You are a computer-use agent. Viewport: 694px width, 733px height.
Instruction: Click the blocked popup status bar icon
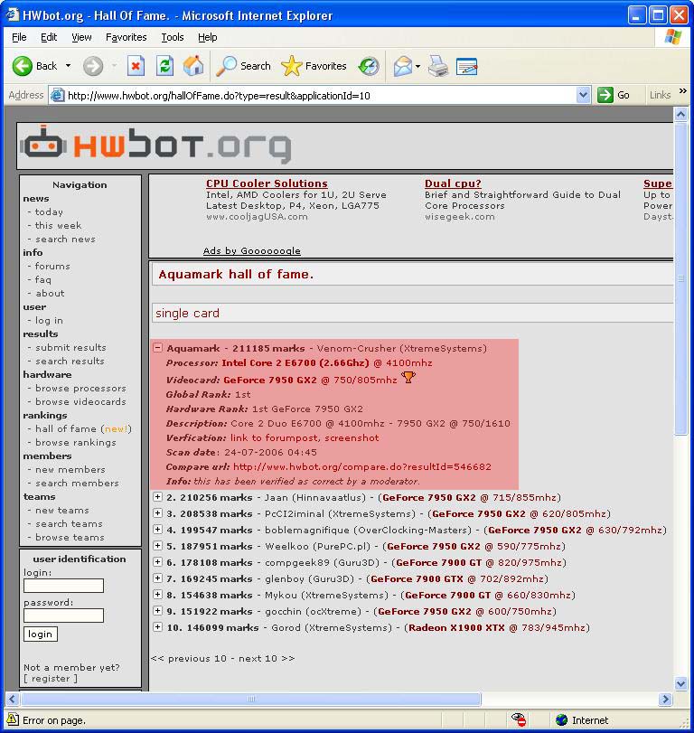pos(519,719)
